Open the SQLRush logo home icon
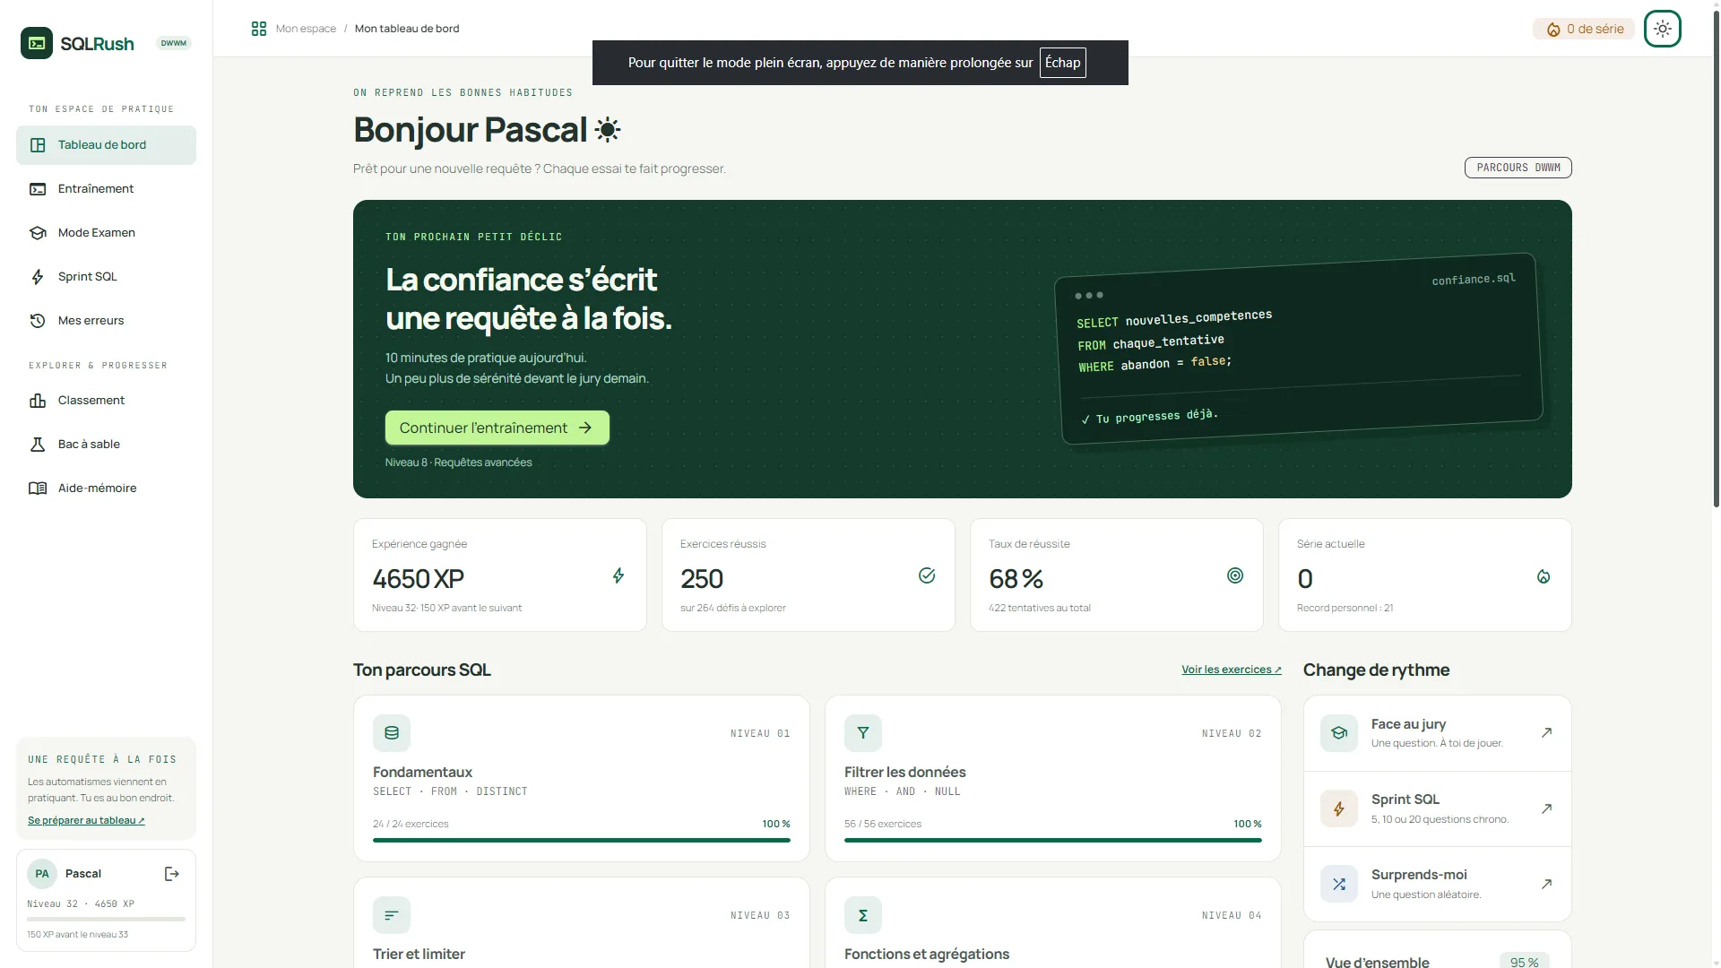 coord(37,43)
